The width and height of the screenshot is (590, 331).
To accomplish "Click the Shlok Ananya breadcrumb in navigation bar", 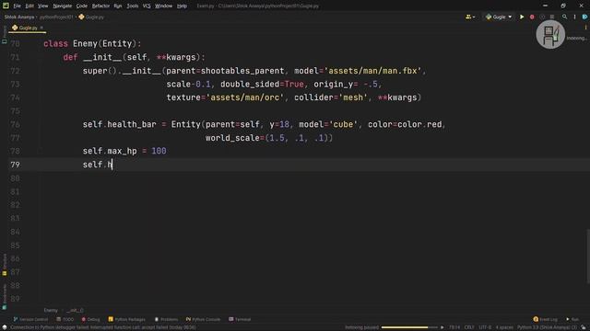I will pyautogui.click(x=19, y=17).
